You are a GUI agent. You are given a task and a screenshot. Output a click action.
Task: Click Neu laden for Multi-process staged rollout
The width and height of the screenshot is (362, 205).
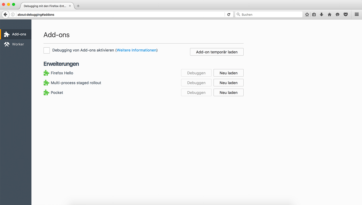click(228, 83)
